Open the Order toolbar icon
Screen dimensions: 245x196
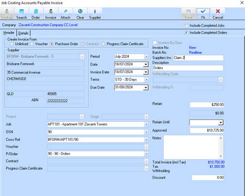(x=36, y=11)
